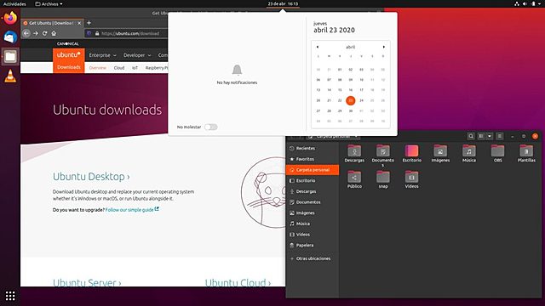
Task: Open Actividades overview
Action: [14, 3]
